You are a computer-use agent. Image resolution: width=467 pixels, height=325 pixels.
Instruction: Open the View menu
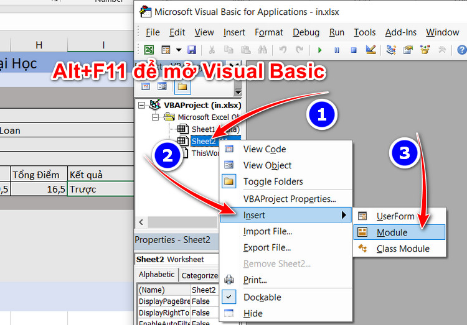pos(204,32)
